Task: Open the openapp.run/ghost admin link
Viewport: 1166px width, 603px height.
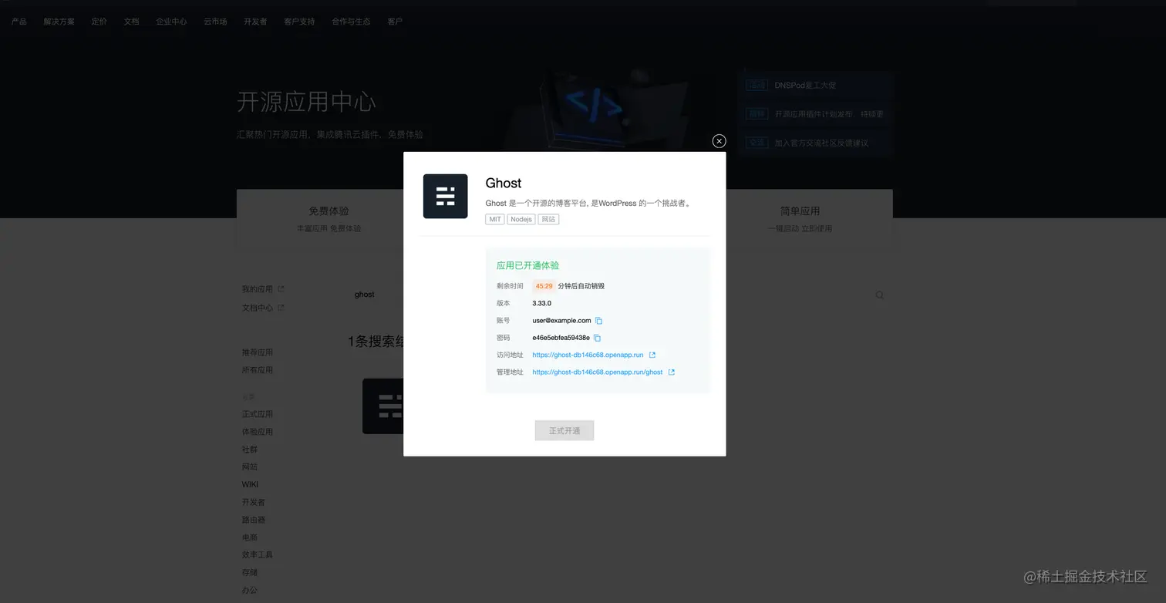Action: tap(597, 372)
